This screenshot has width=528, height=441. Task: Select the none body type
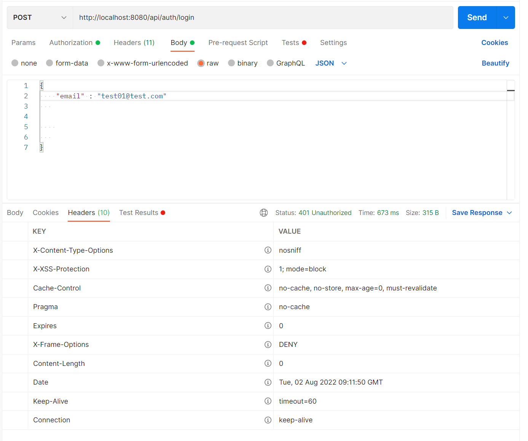(15, 63)
